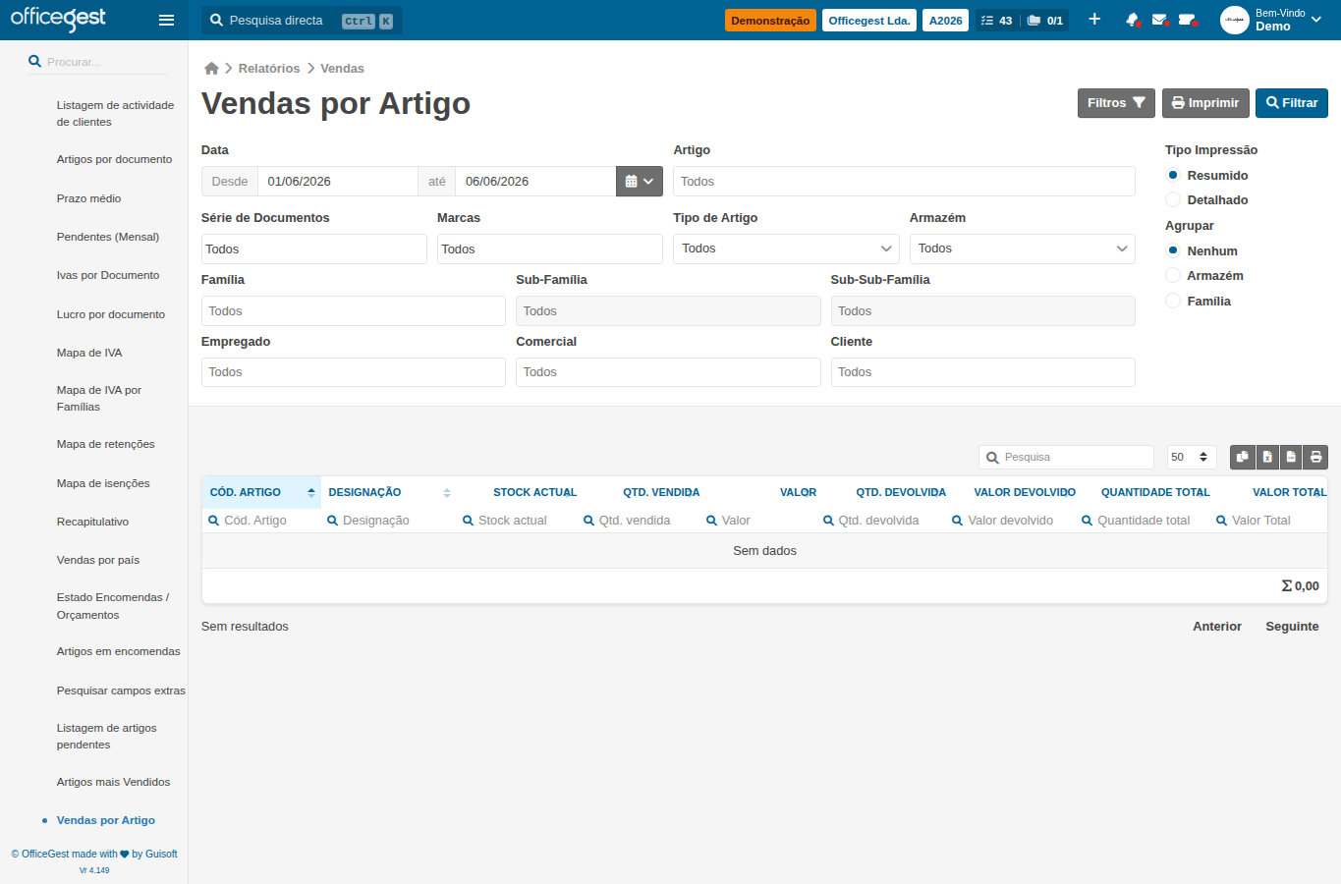Click Seguinte pagination link

tap(1292, 626)
